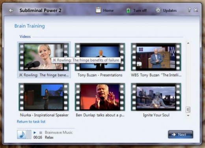
Task: Open Updates section
Action: tap(170, 11)
